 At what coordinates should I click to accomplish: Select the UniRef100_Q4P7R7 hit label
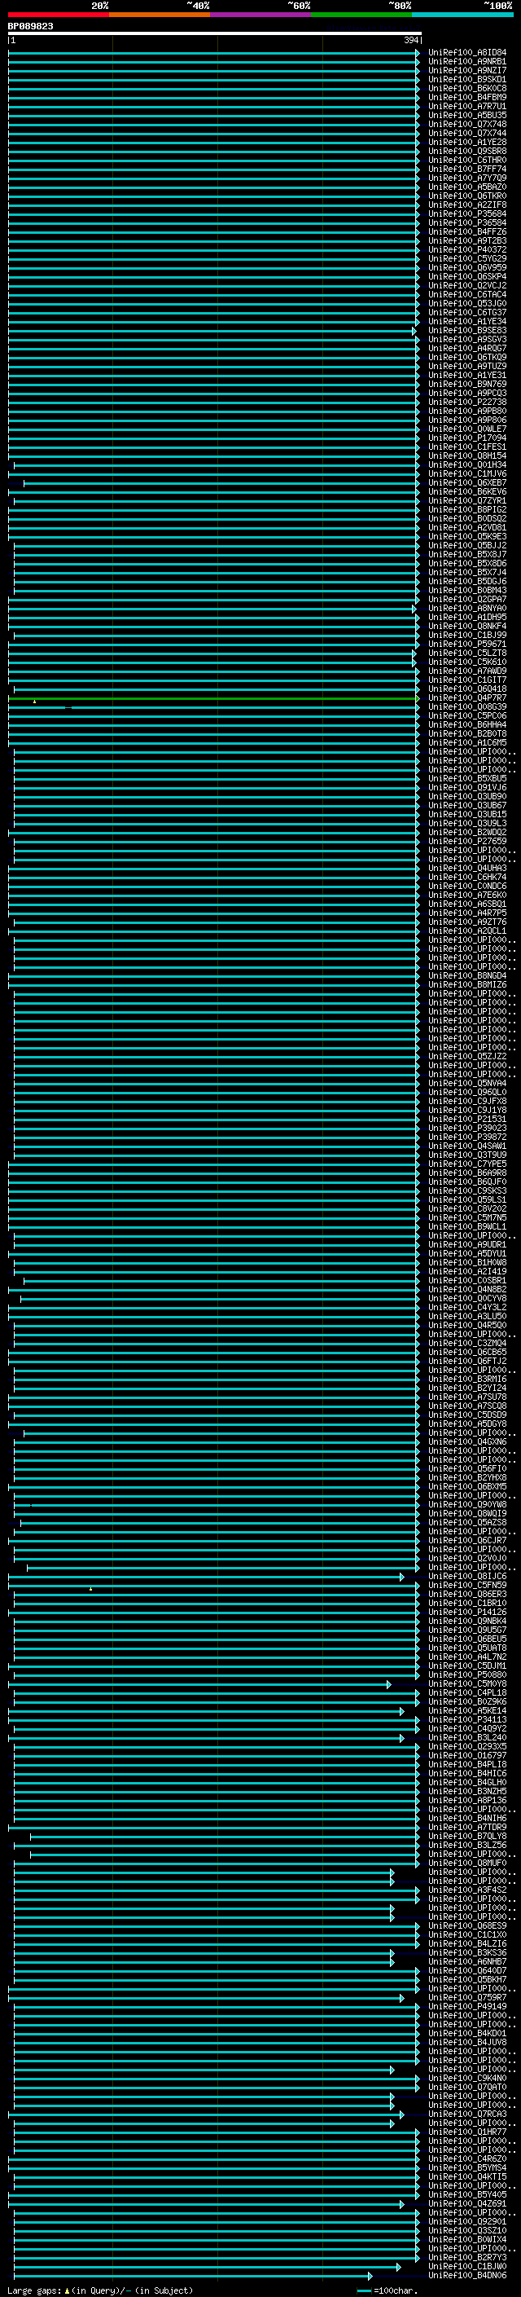[467, 698]
